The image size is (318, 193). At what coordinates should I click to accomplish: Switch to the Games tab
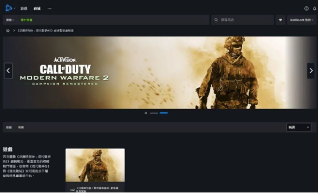coord(24,8)
